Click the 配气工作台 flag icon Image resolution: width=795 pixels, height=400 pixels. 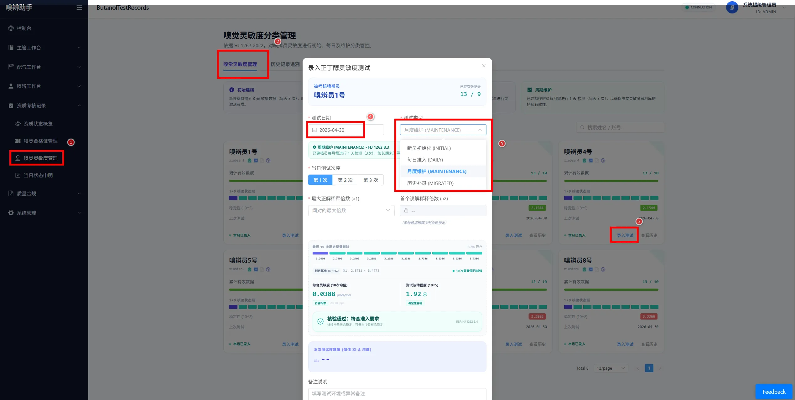click(x=11, y=67)
